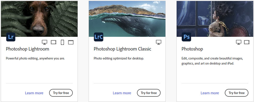
Task: Click Lightroom's web browser platform icon
Action: point(71,42)
